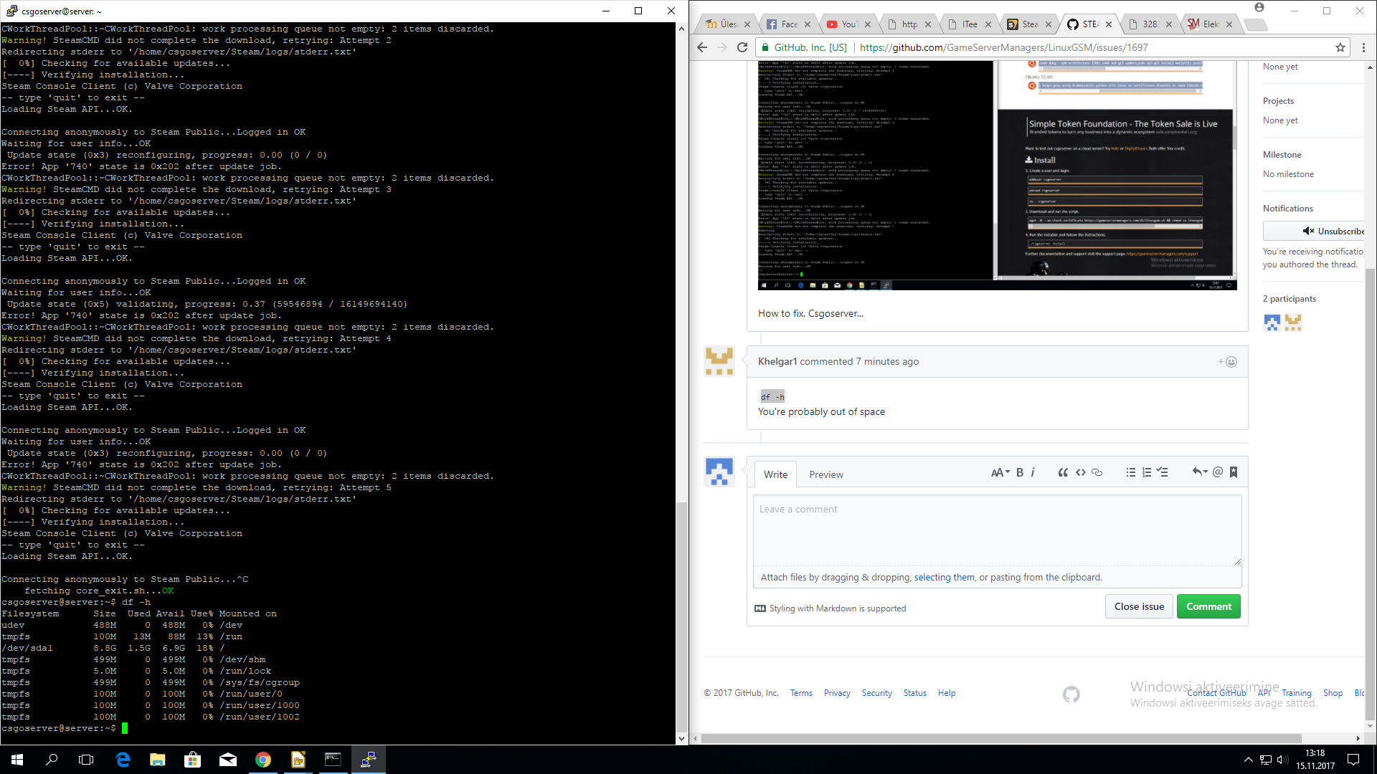
Task: Apply bold formatting in the comment editor
Action: click(1019, 472)
